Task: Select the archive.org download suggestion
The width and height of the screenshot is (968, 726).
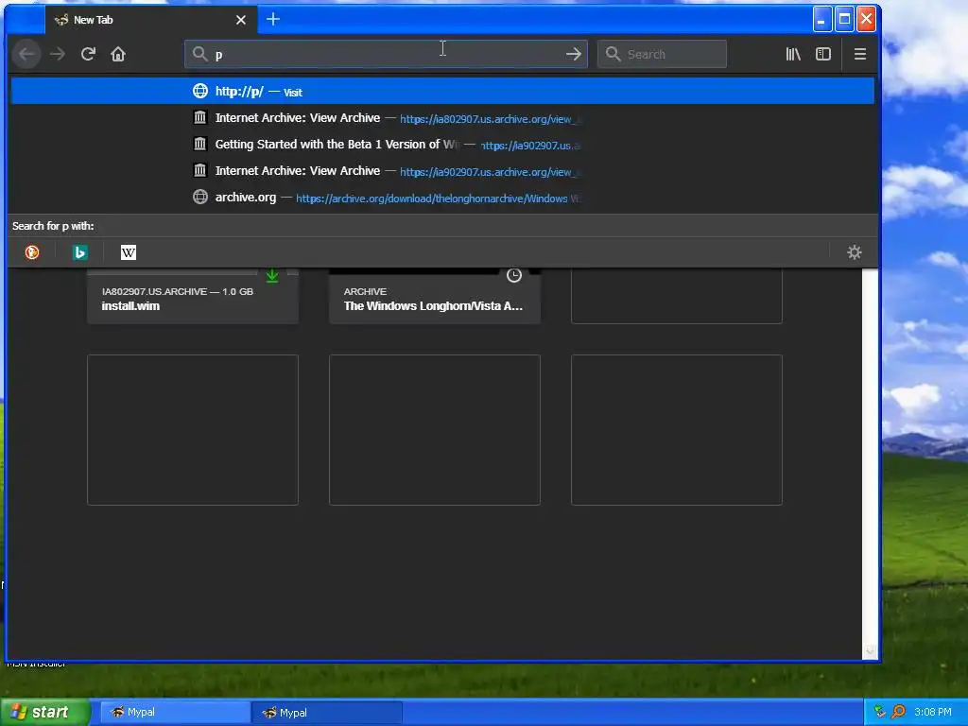Action: click(442, 198)
